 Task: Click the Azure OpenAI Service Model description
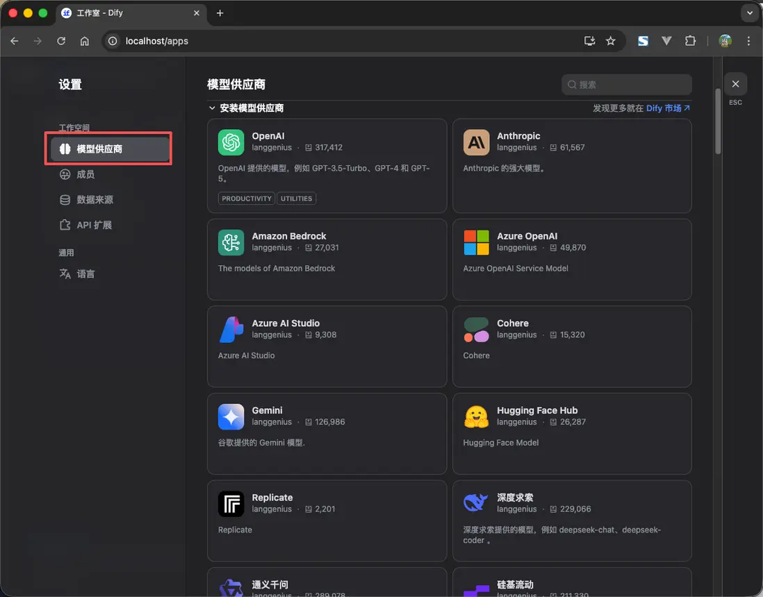point(516,269)
